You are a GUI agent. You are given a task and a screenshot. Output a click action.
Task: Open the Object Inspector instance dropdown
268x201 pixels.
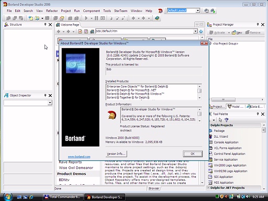click(x=50, y=103)
